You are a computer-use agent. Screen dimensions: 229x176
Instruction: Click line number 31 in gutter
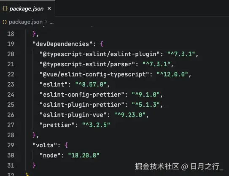[11, 165]
